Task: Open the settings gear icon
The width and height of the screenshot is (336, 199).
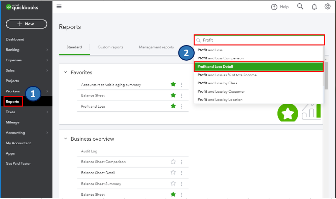Action: click(x=328, y=6)
